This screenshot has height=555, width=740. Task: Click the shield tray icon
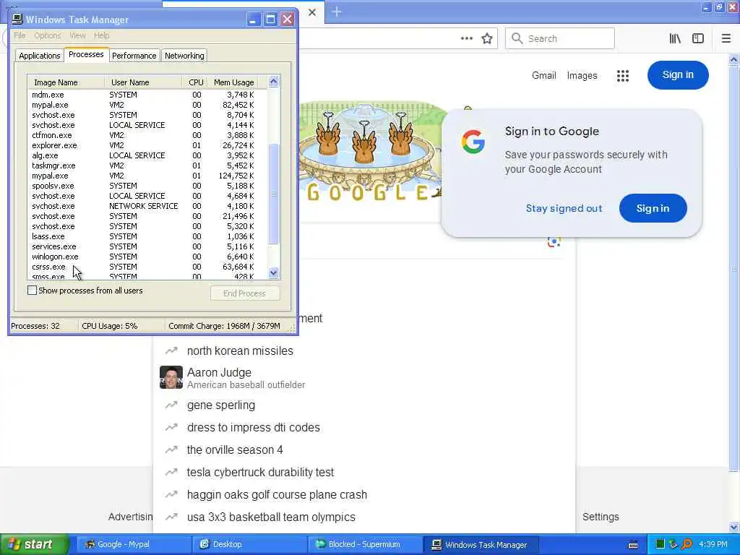pyautogui.click(x=673, y=545)
